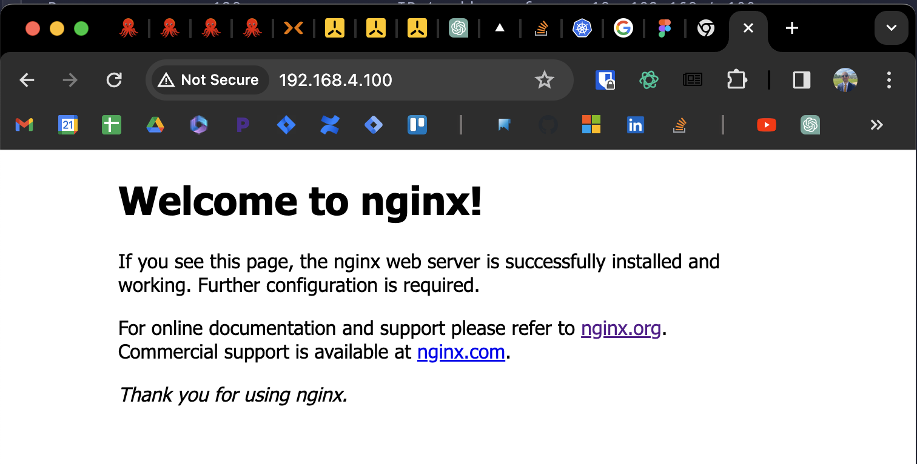Open the light blue diamond bookmark beside Trello
Image resolution: width=917 pixels, height=464 pixels.
374,125
